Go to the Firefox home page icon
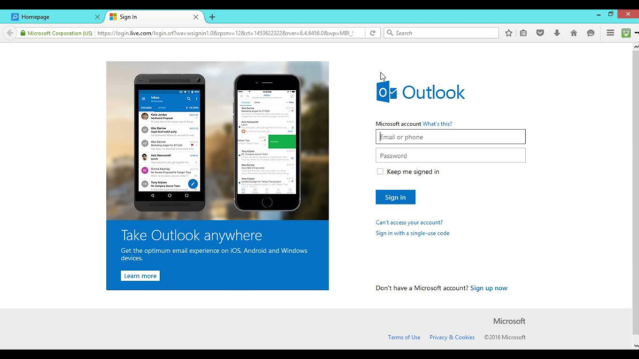 click(x=574, y=33)
